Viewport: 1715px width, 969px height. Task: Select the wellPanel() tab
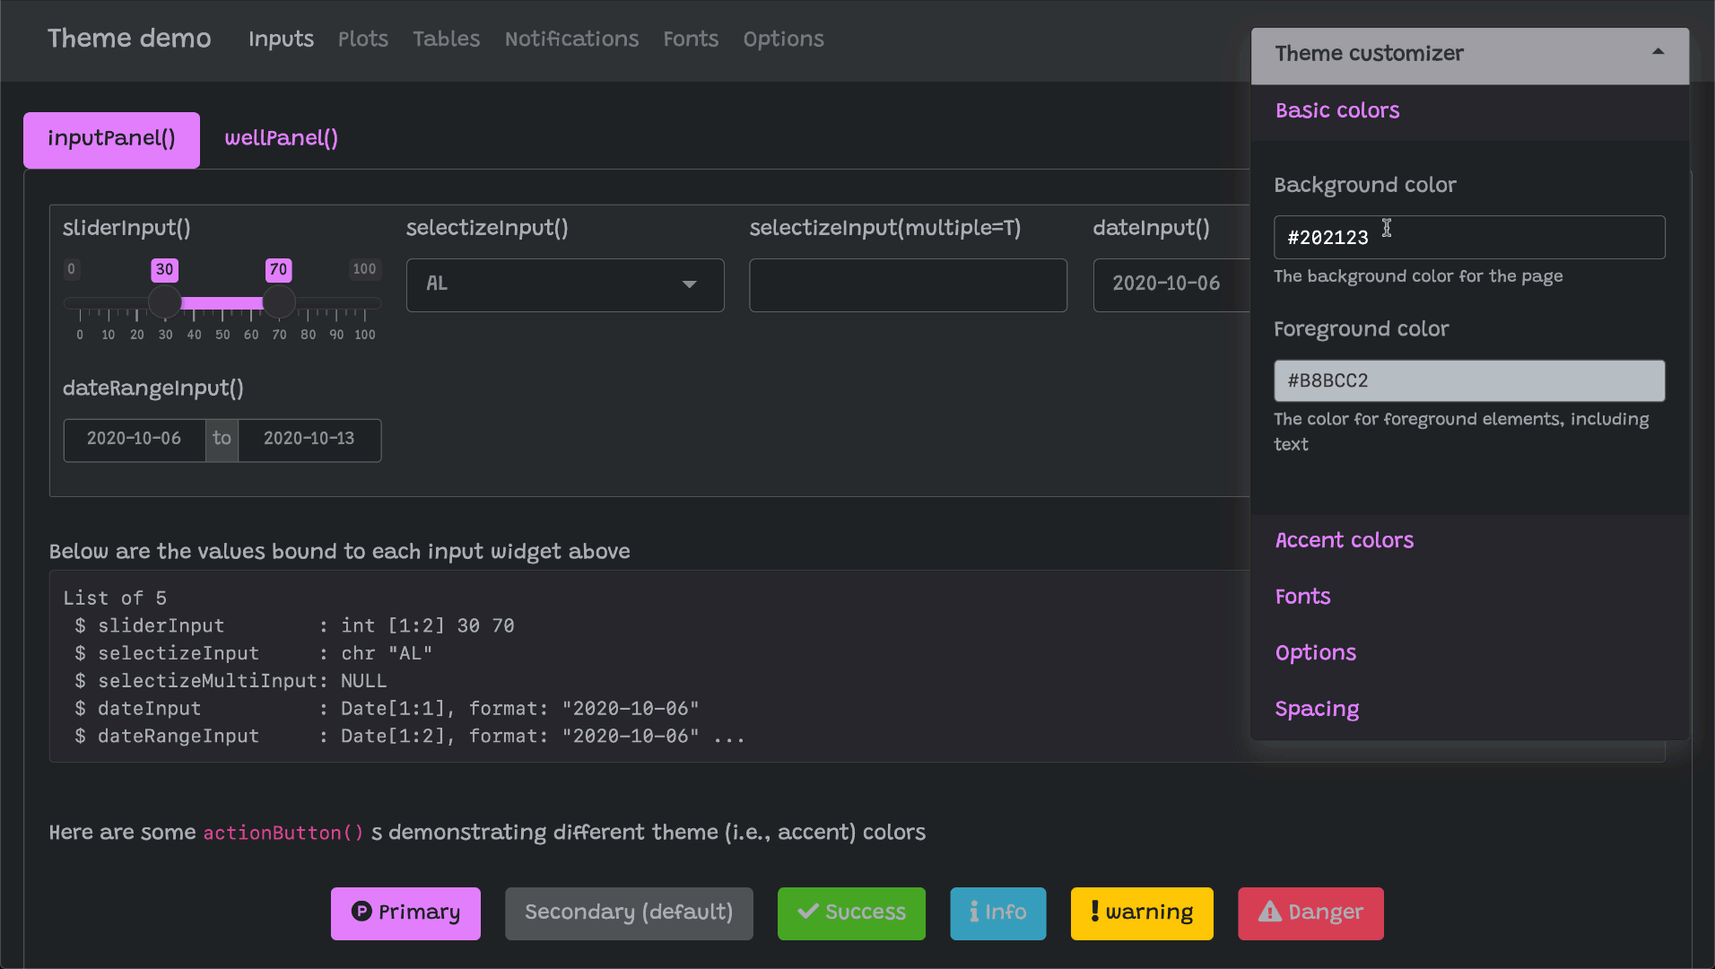pos(281,139)
